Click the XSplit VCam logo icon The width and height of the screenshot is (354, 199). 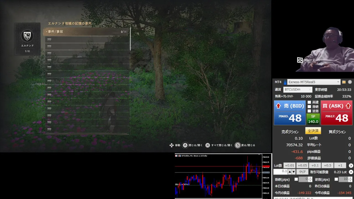coord(300,60)
